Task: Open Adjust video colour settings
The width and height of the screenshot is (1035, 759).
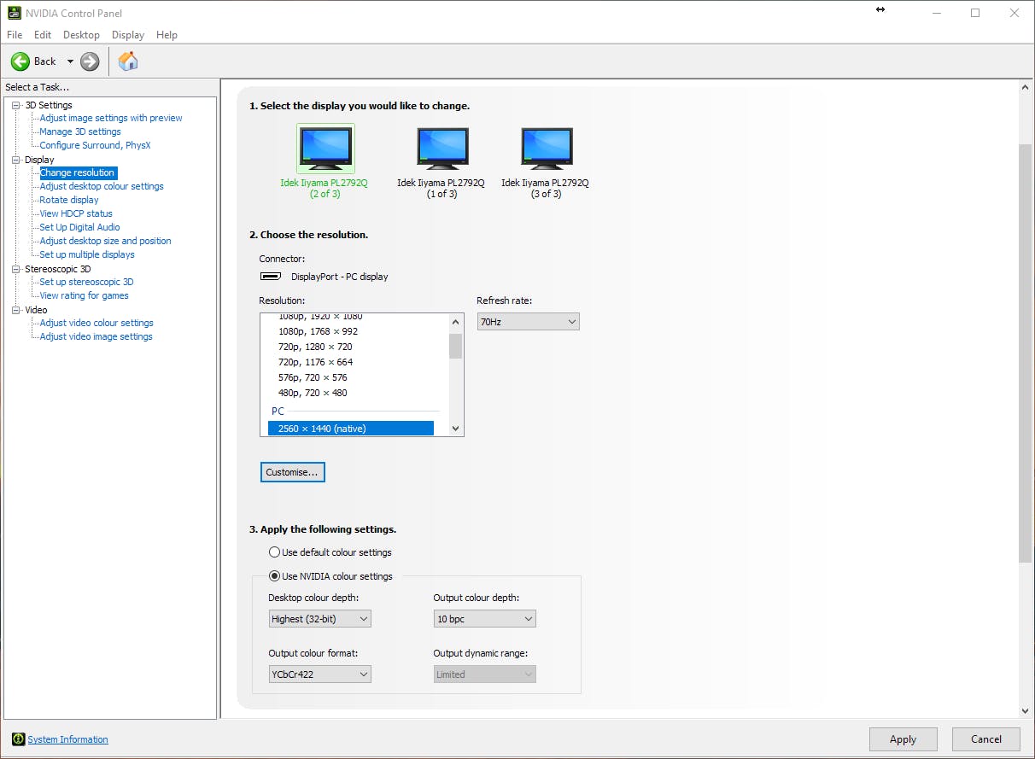Action: (96, 323)
